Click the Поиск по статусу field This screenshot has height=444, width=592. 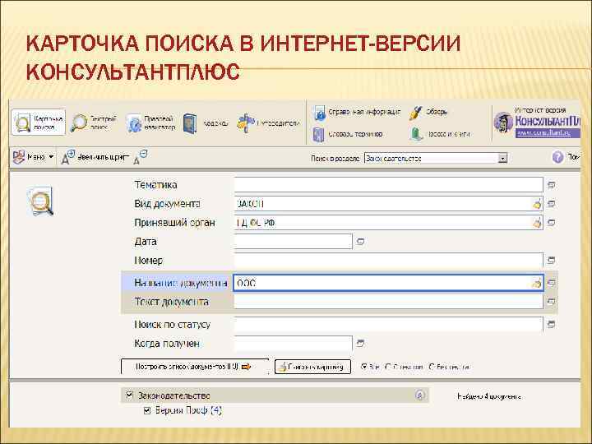point(388,324)
